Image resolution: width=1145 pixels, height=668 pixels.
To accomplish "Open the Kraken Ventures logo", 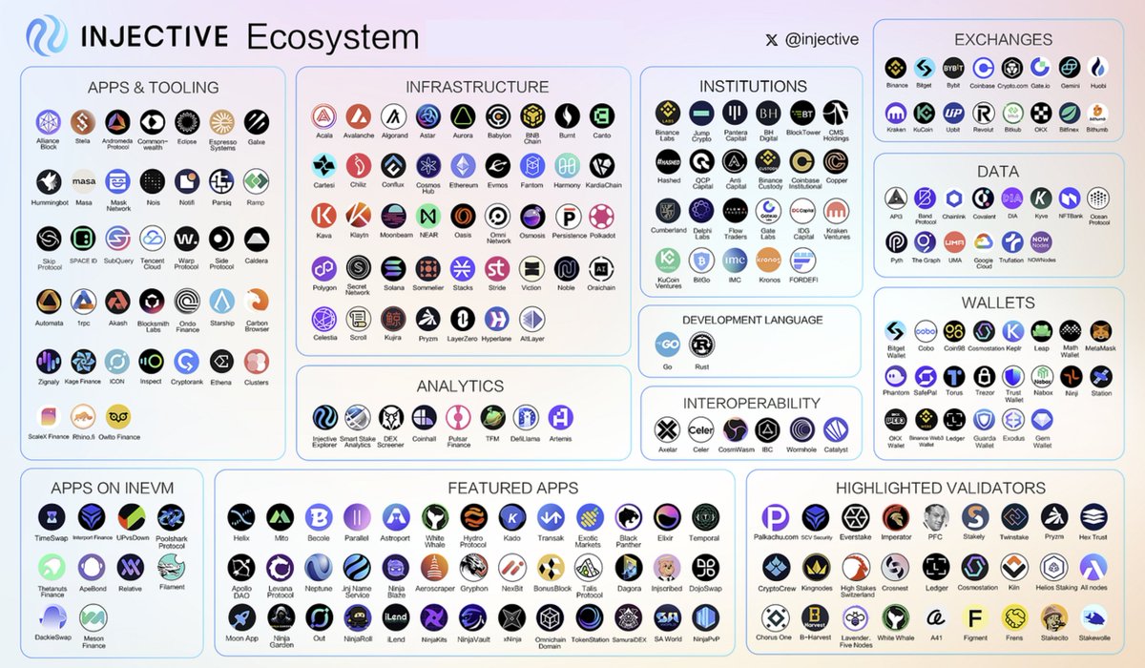I will [x=836, y=210].
